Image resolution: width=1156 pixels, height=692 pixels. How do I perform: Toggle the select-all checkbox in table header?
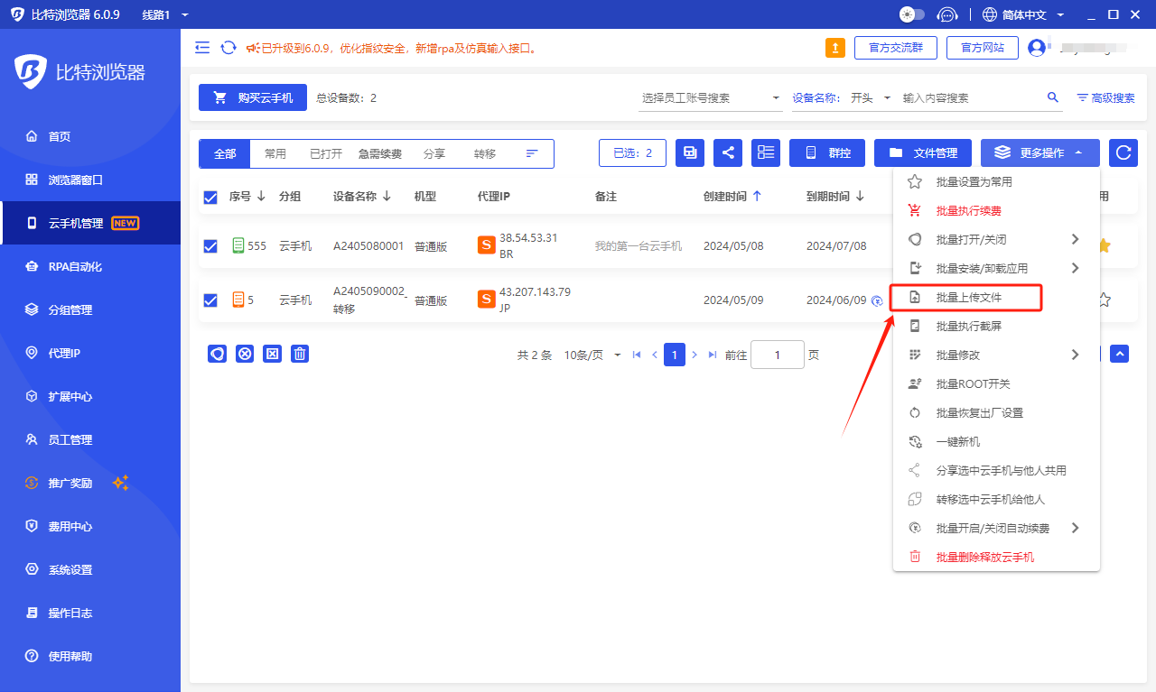tap(210, 198)
